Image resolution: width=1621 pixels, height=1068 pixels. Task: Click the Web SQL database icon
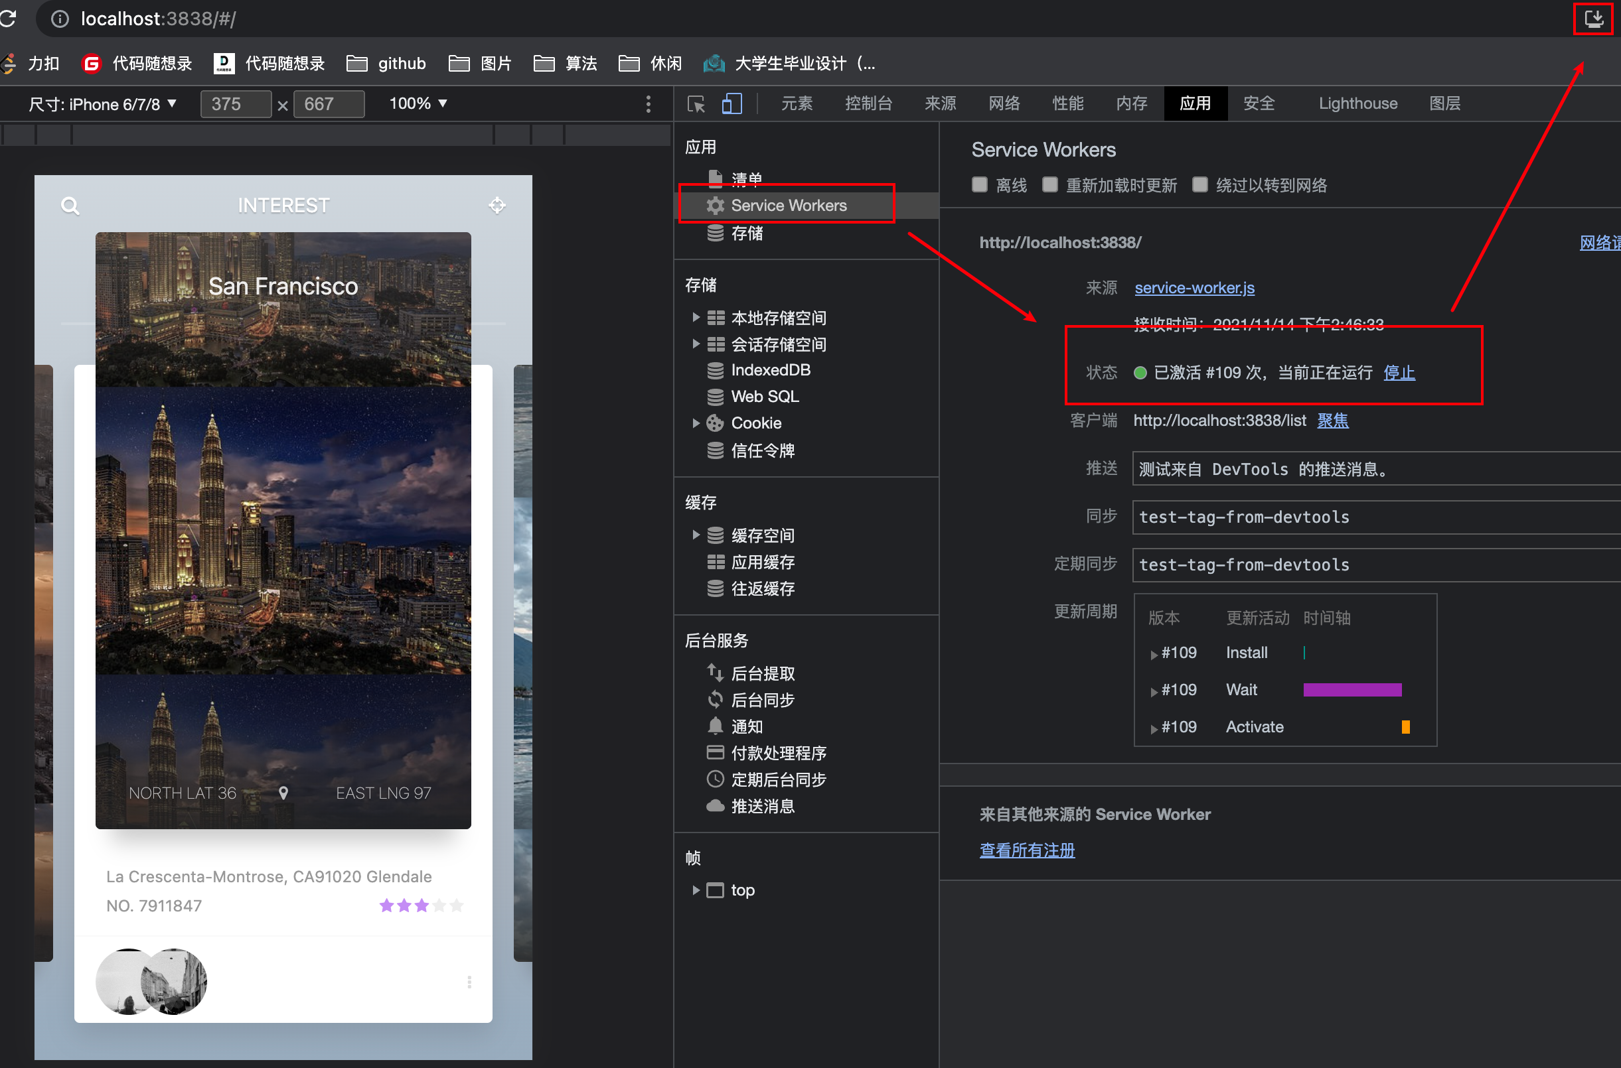[x=715, y=397]
